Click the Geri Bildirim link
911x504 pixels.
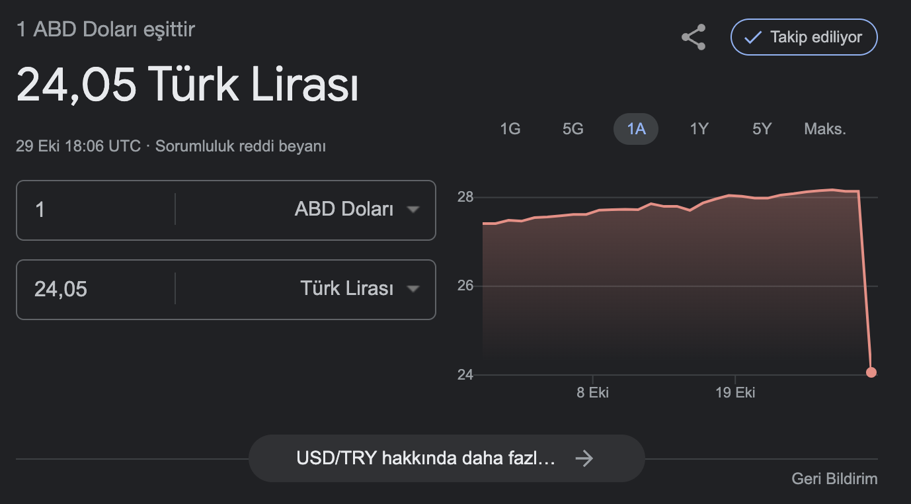click(x=834, y=479)
